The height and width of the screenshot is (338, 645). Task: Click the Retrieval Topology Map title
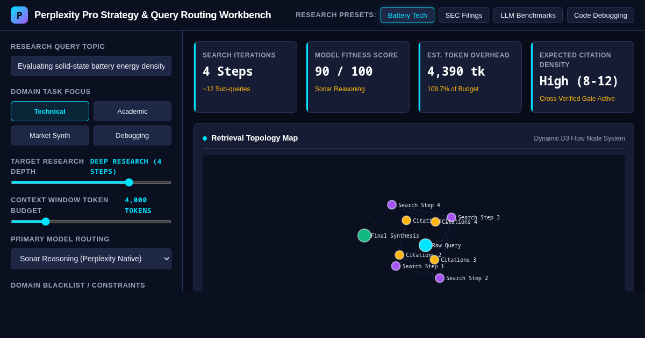pos(254,138)
